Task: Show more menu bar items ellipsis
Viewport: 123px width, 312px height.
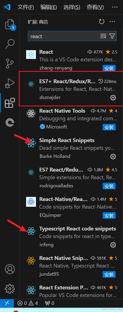Action: (115, 7)
